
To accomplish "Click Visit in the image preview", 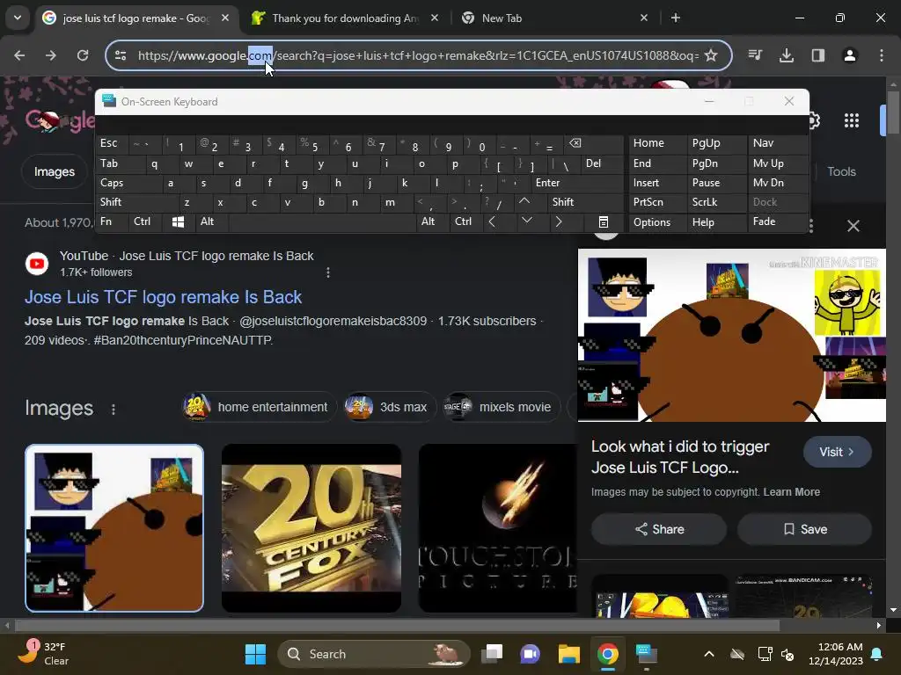I will (838, 452).
